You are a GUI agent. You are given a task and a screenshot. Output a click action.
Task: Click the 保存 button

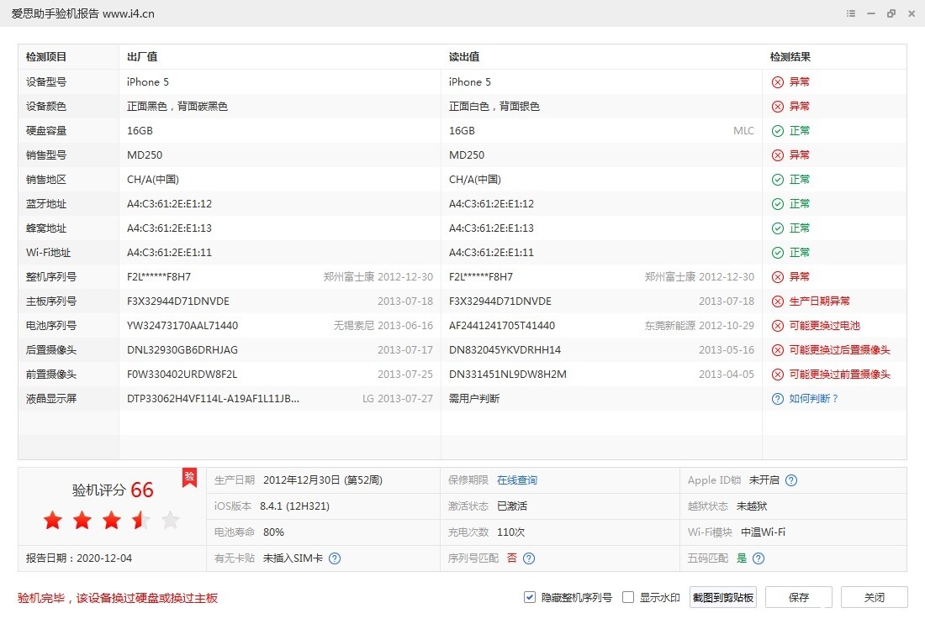pos(799,597)
